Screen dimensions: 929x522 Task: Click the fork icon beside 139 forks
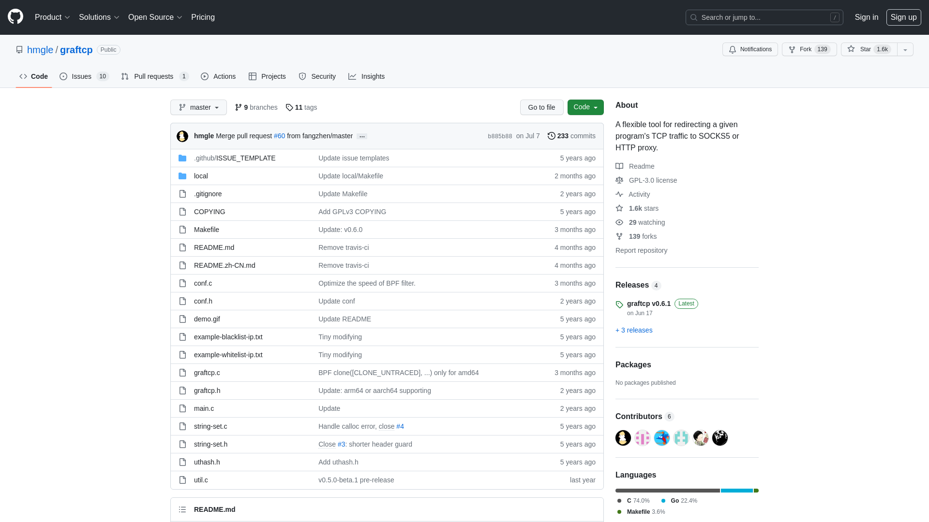coord(619,236)
